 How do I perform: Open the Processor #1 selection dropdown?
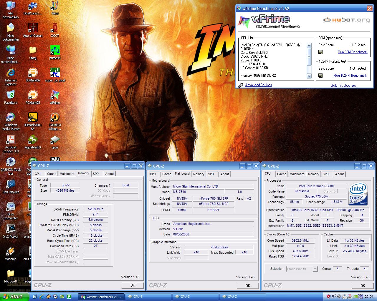click(x=302, y=269)
